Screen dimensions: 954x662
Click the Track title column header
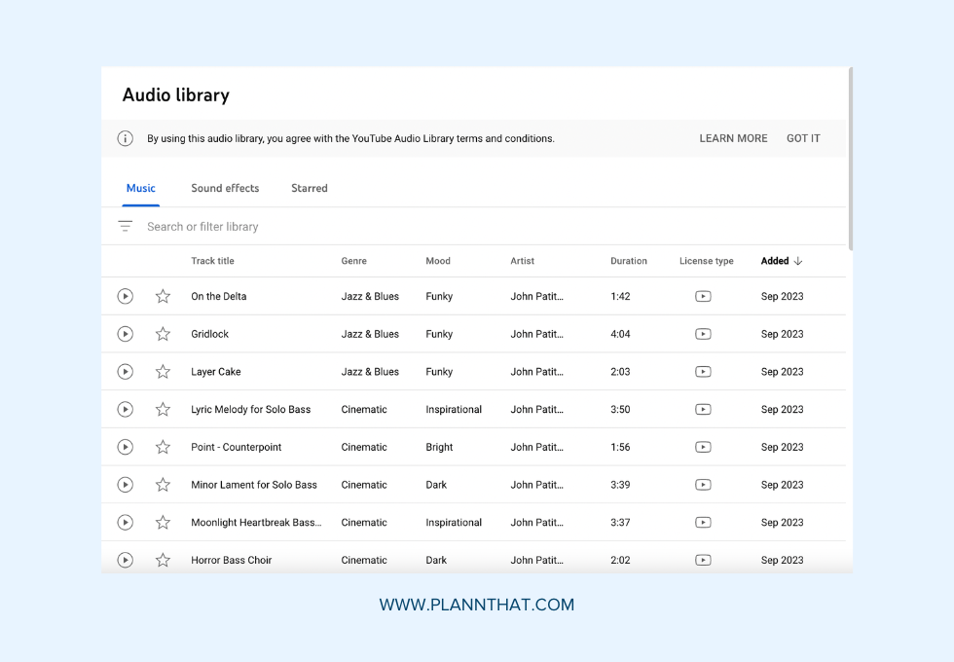pyautogui.click(x=212, y=261)
